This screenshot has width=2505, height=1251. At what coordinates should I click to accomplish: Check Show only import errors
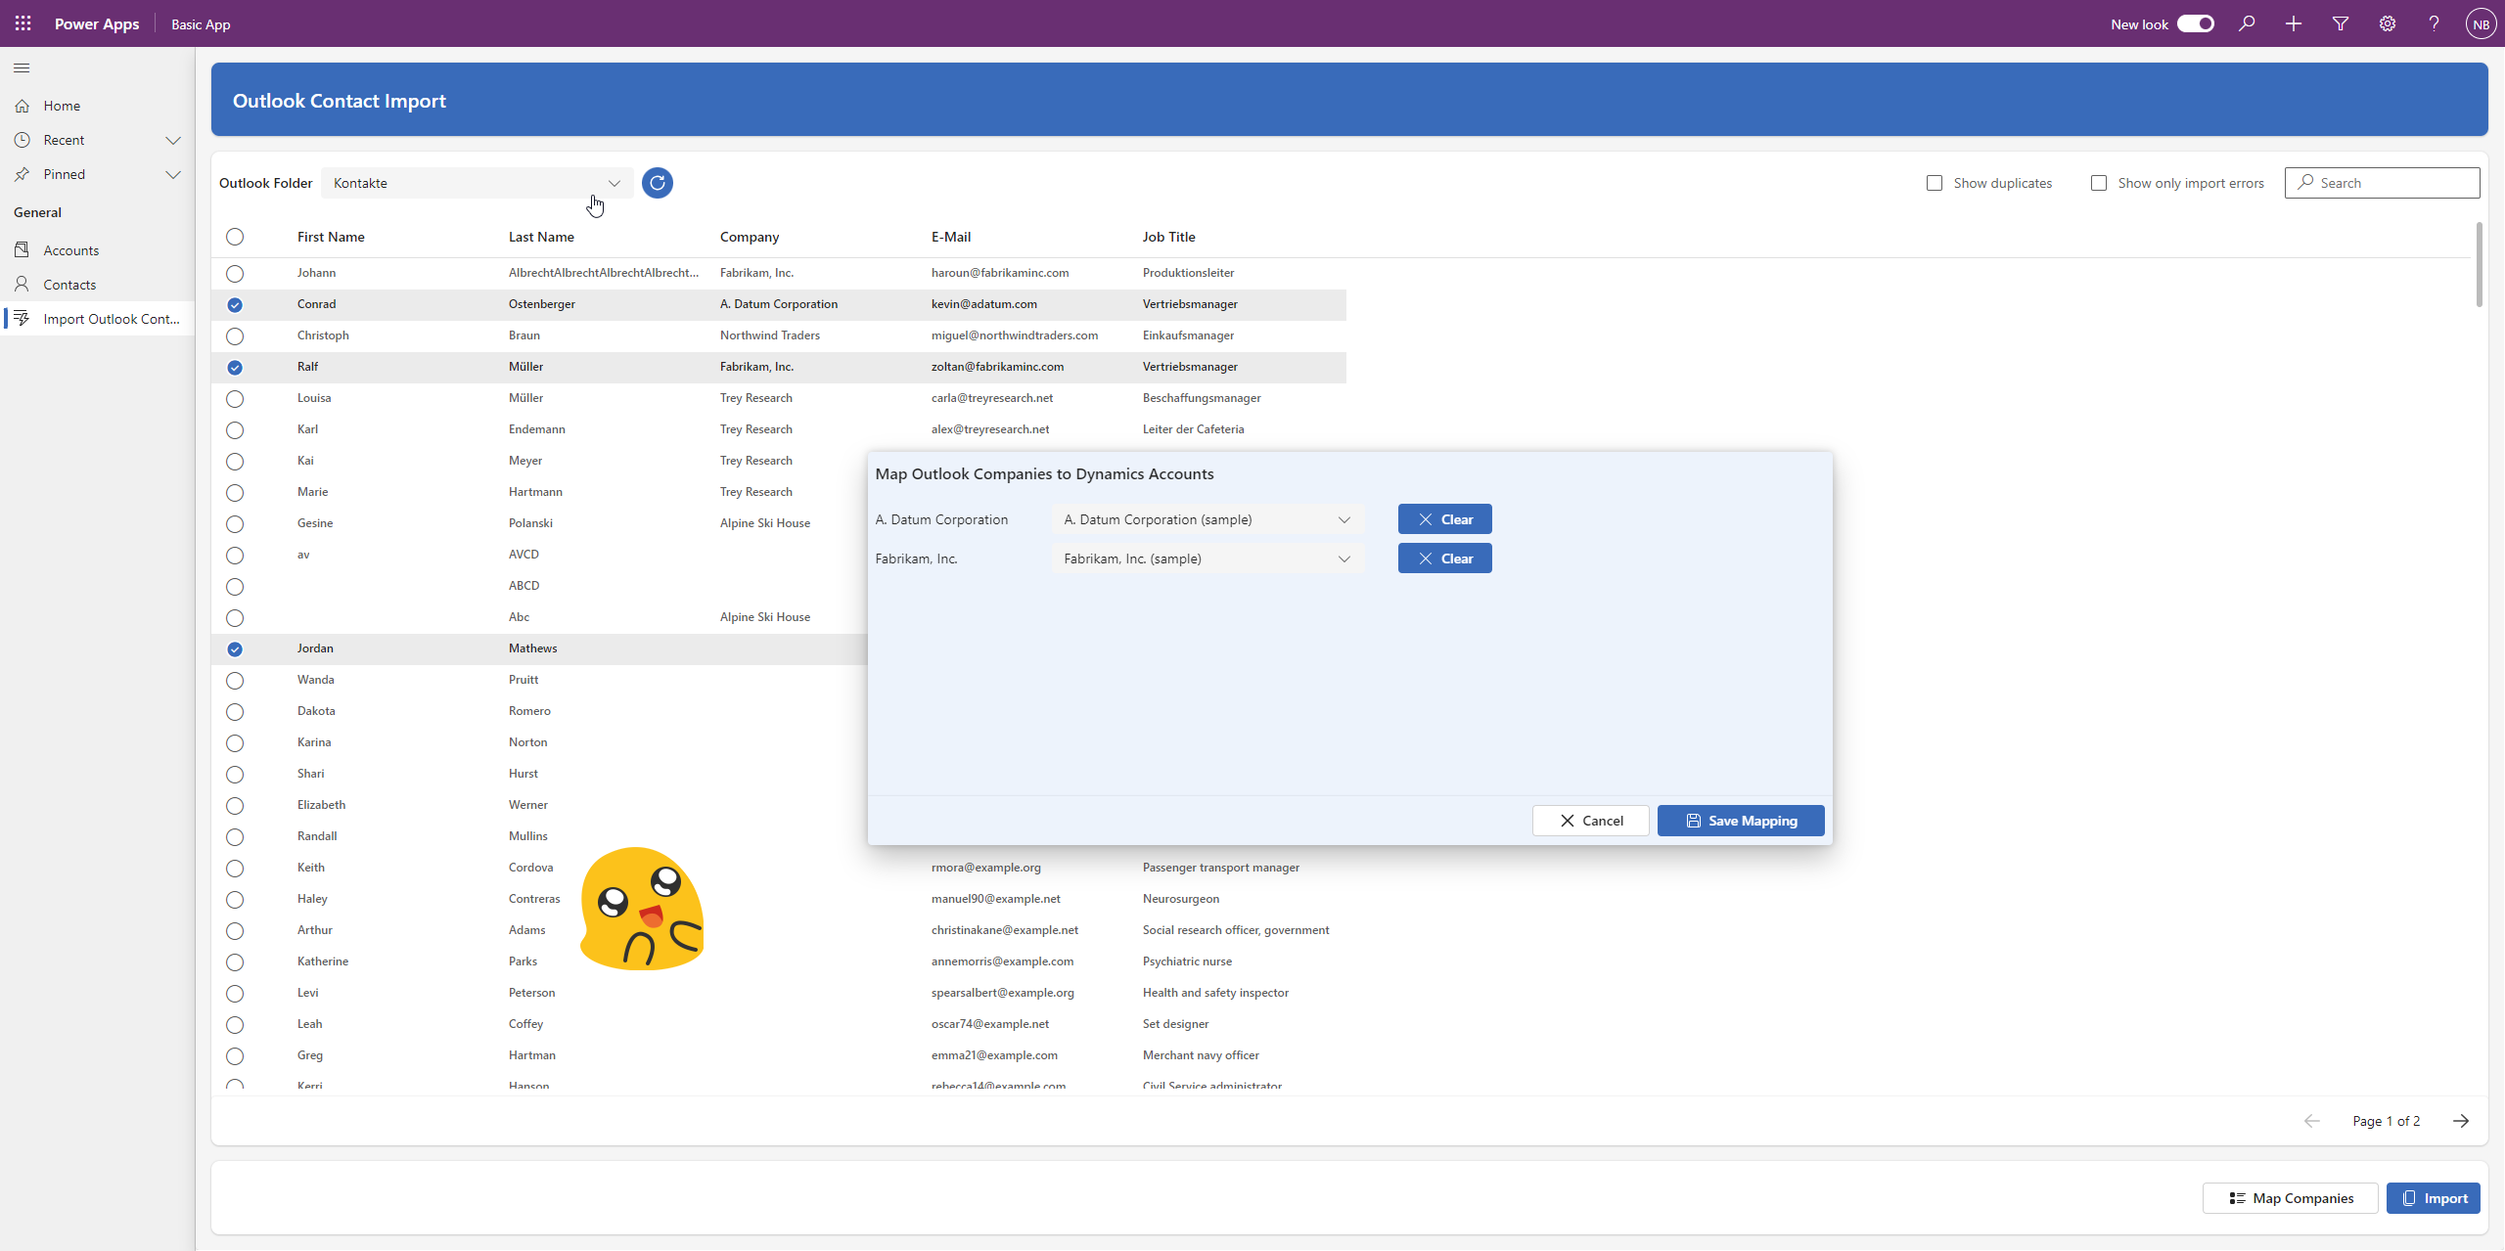point(2099,183)
